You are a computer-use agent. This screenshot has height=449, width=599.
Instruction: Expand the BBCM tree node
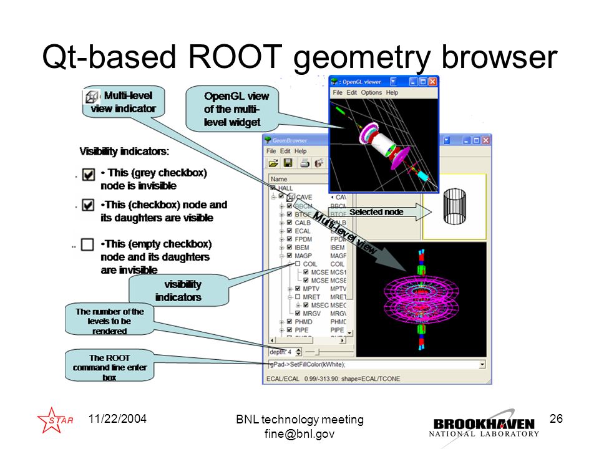(281, 206)
